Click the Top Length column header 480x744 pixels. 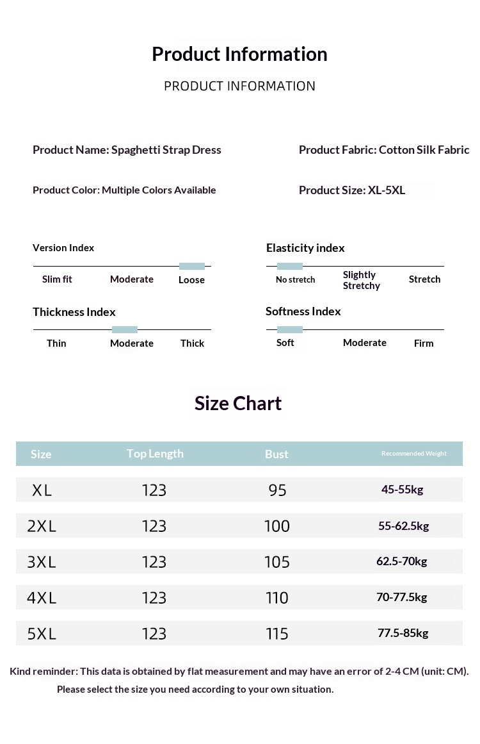tap(155, 454)
